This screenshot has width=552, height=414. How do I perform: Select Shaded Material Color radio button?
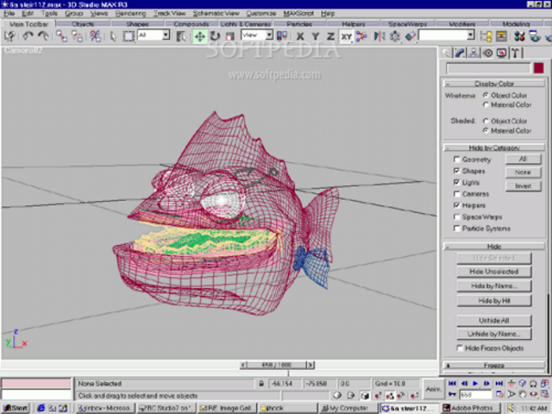(x=486, y=130)
